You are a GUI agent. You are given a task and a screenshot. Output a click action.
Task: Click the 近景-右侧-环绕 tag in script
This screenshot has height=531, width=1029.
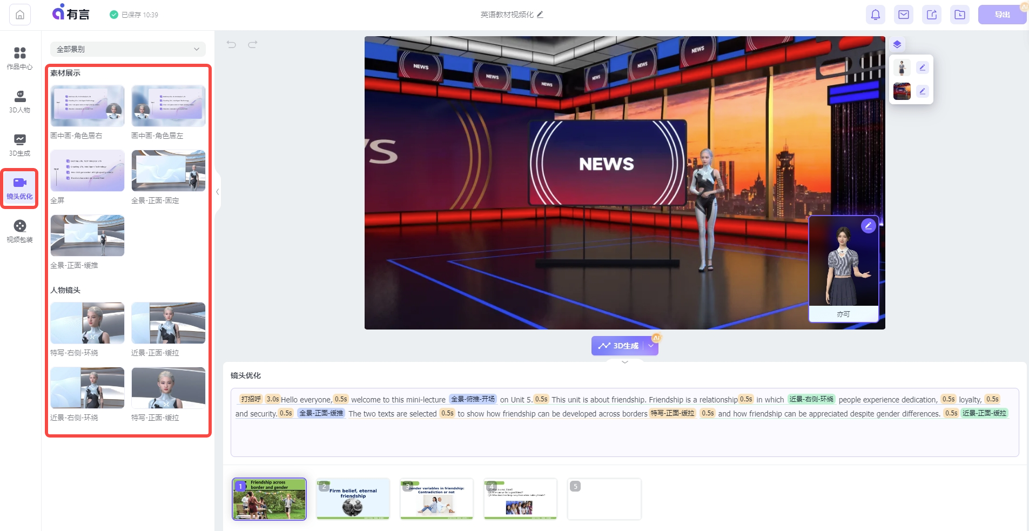[811, 399]
